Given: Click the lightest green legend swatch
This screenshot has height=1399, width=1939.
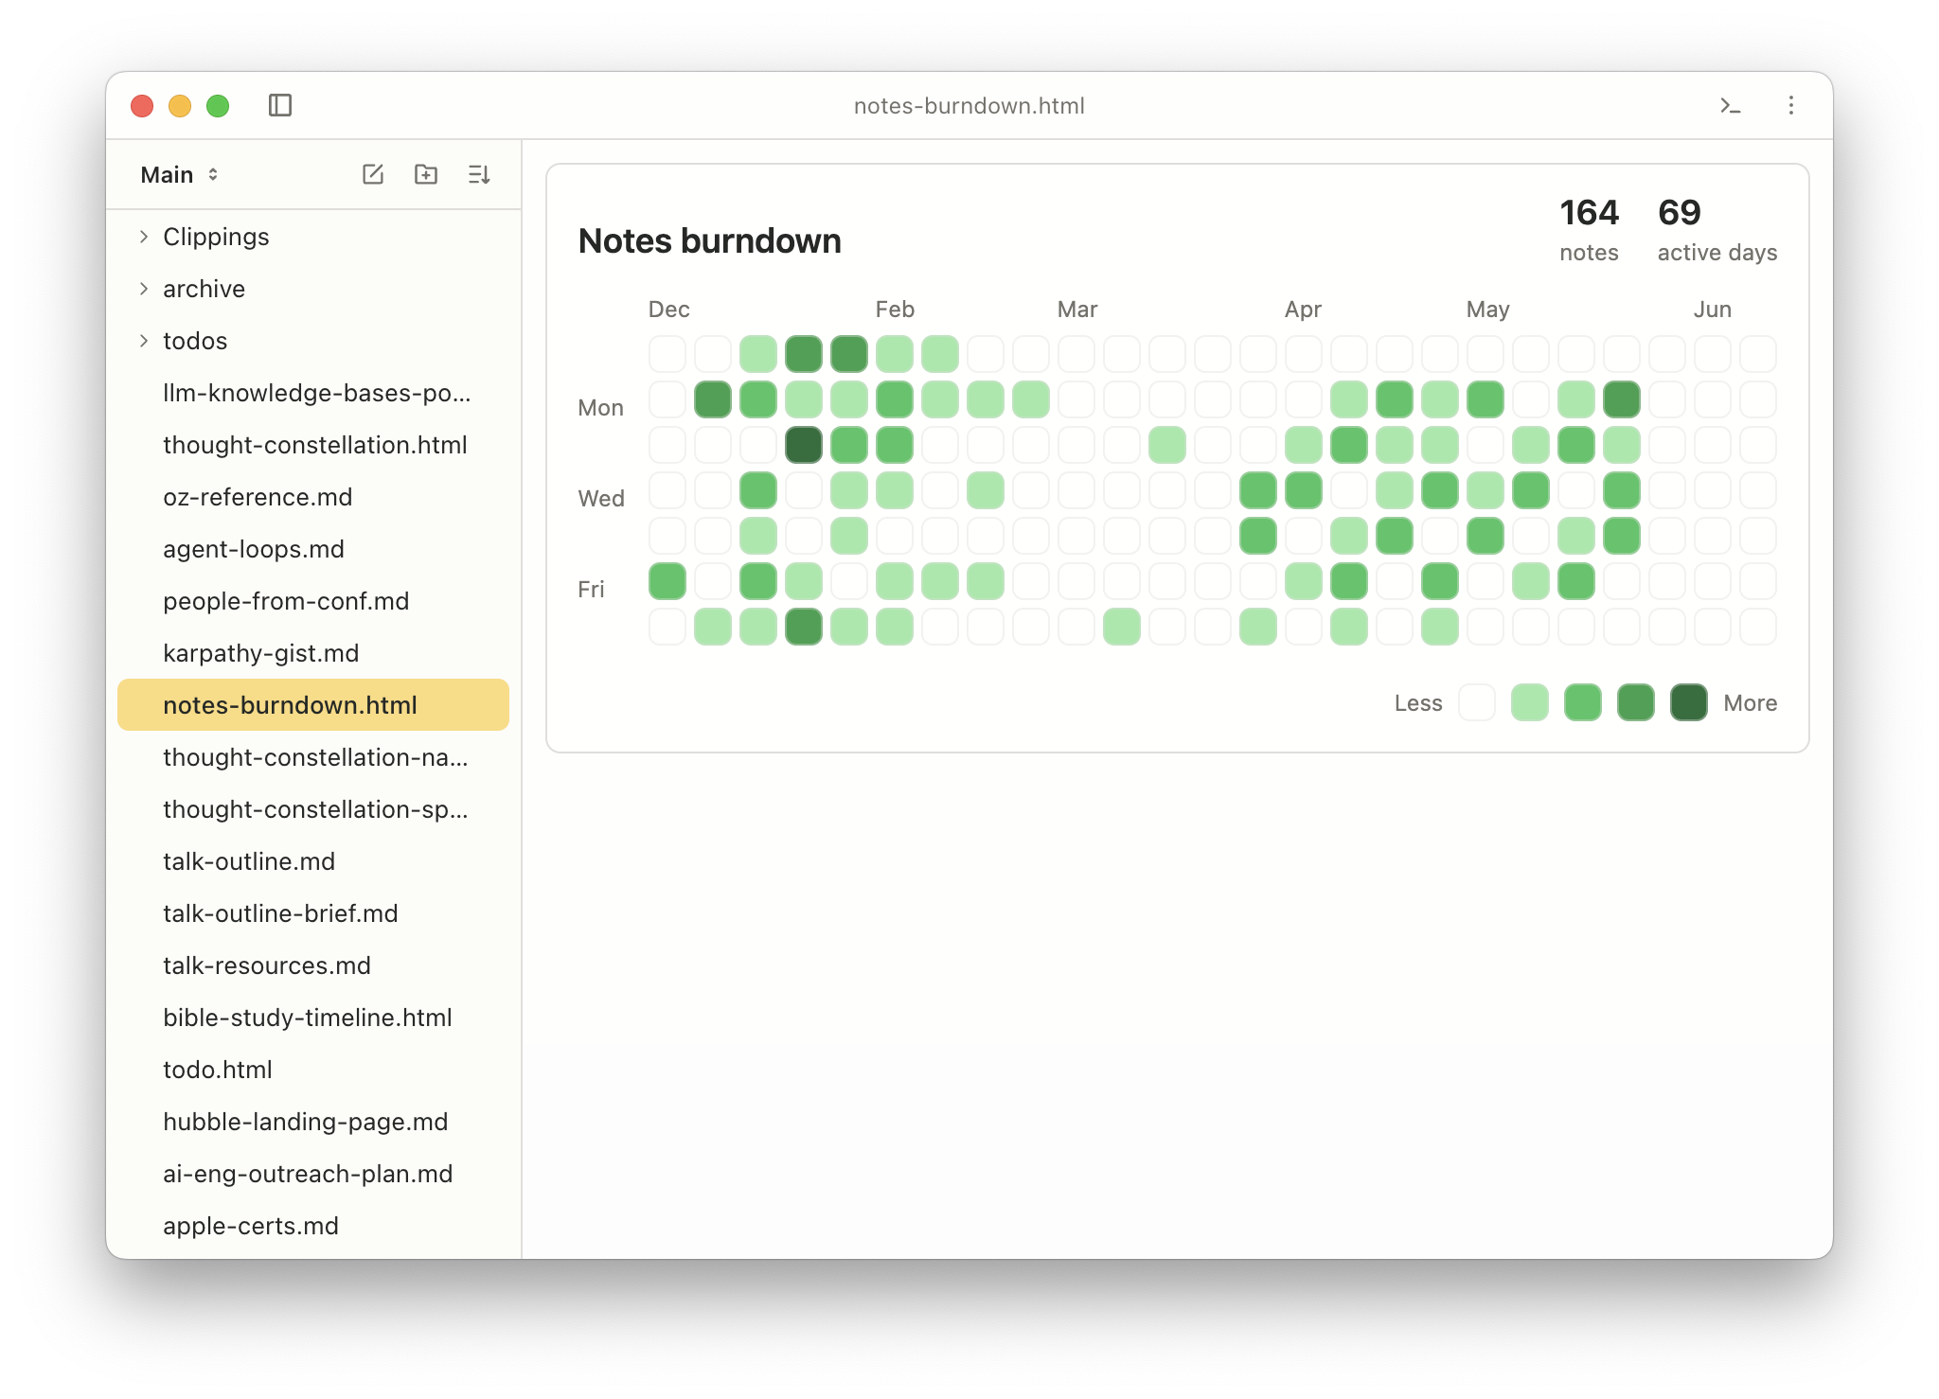Looking at the screenshot, I should 1530,702.
